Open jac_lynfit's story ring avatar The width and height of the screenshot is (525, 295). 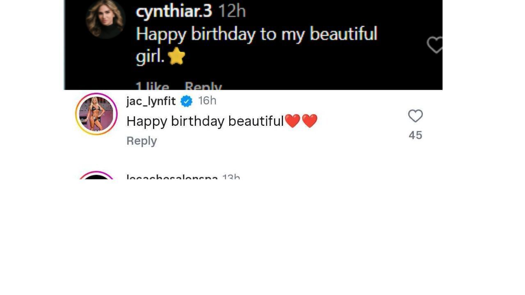(96, 114)
